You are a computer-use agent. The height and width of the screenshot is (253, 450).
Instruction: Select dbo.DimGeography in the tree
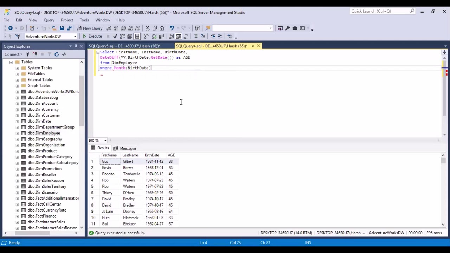tap(45, 139)
